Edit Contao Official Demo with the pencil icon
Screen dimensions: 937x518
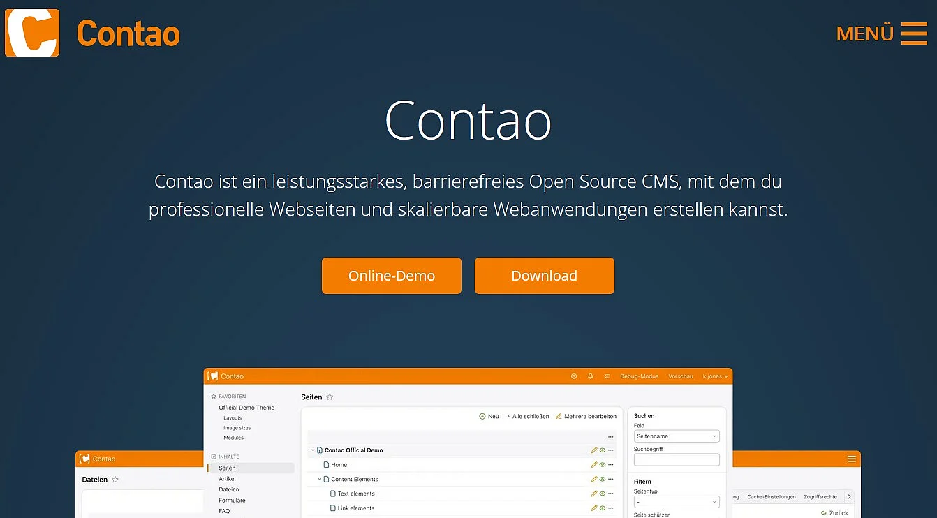pyautogui.click(x=594, y=450)
